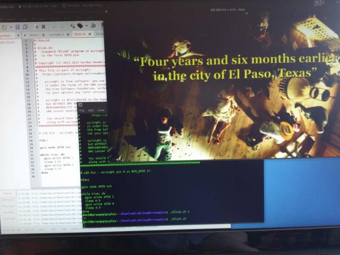Click the Reload file icon in Geany toolbar
This screenshot has width=340, height=255.
[37, 27]
